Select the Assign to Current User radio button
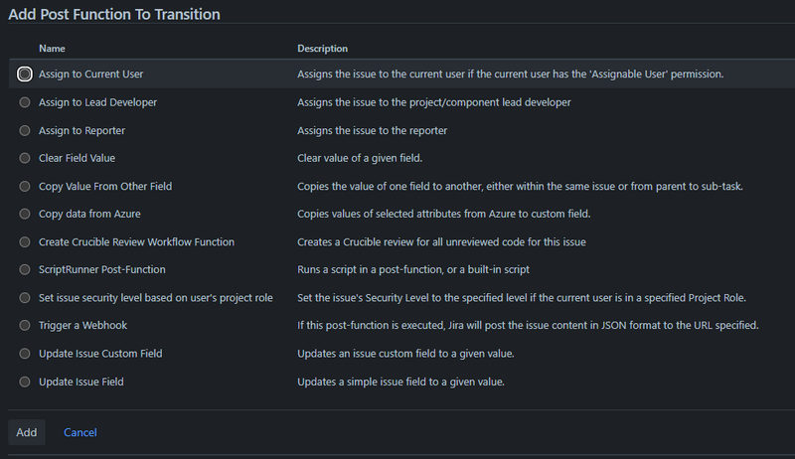Image resolution: width=795 pixels, height=459 pixels. click(x=25, y=75)
